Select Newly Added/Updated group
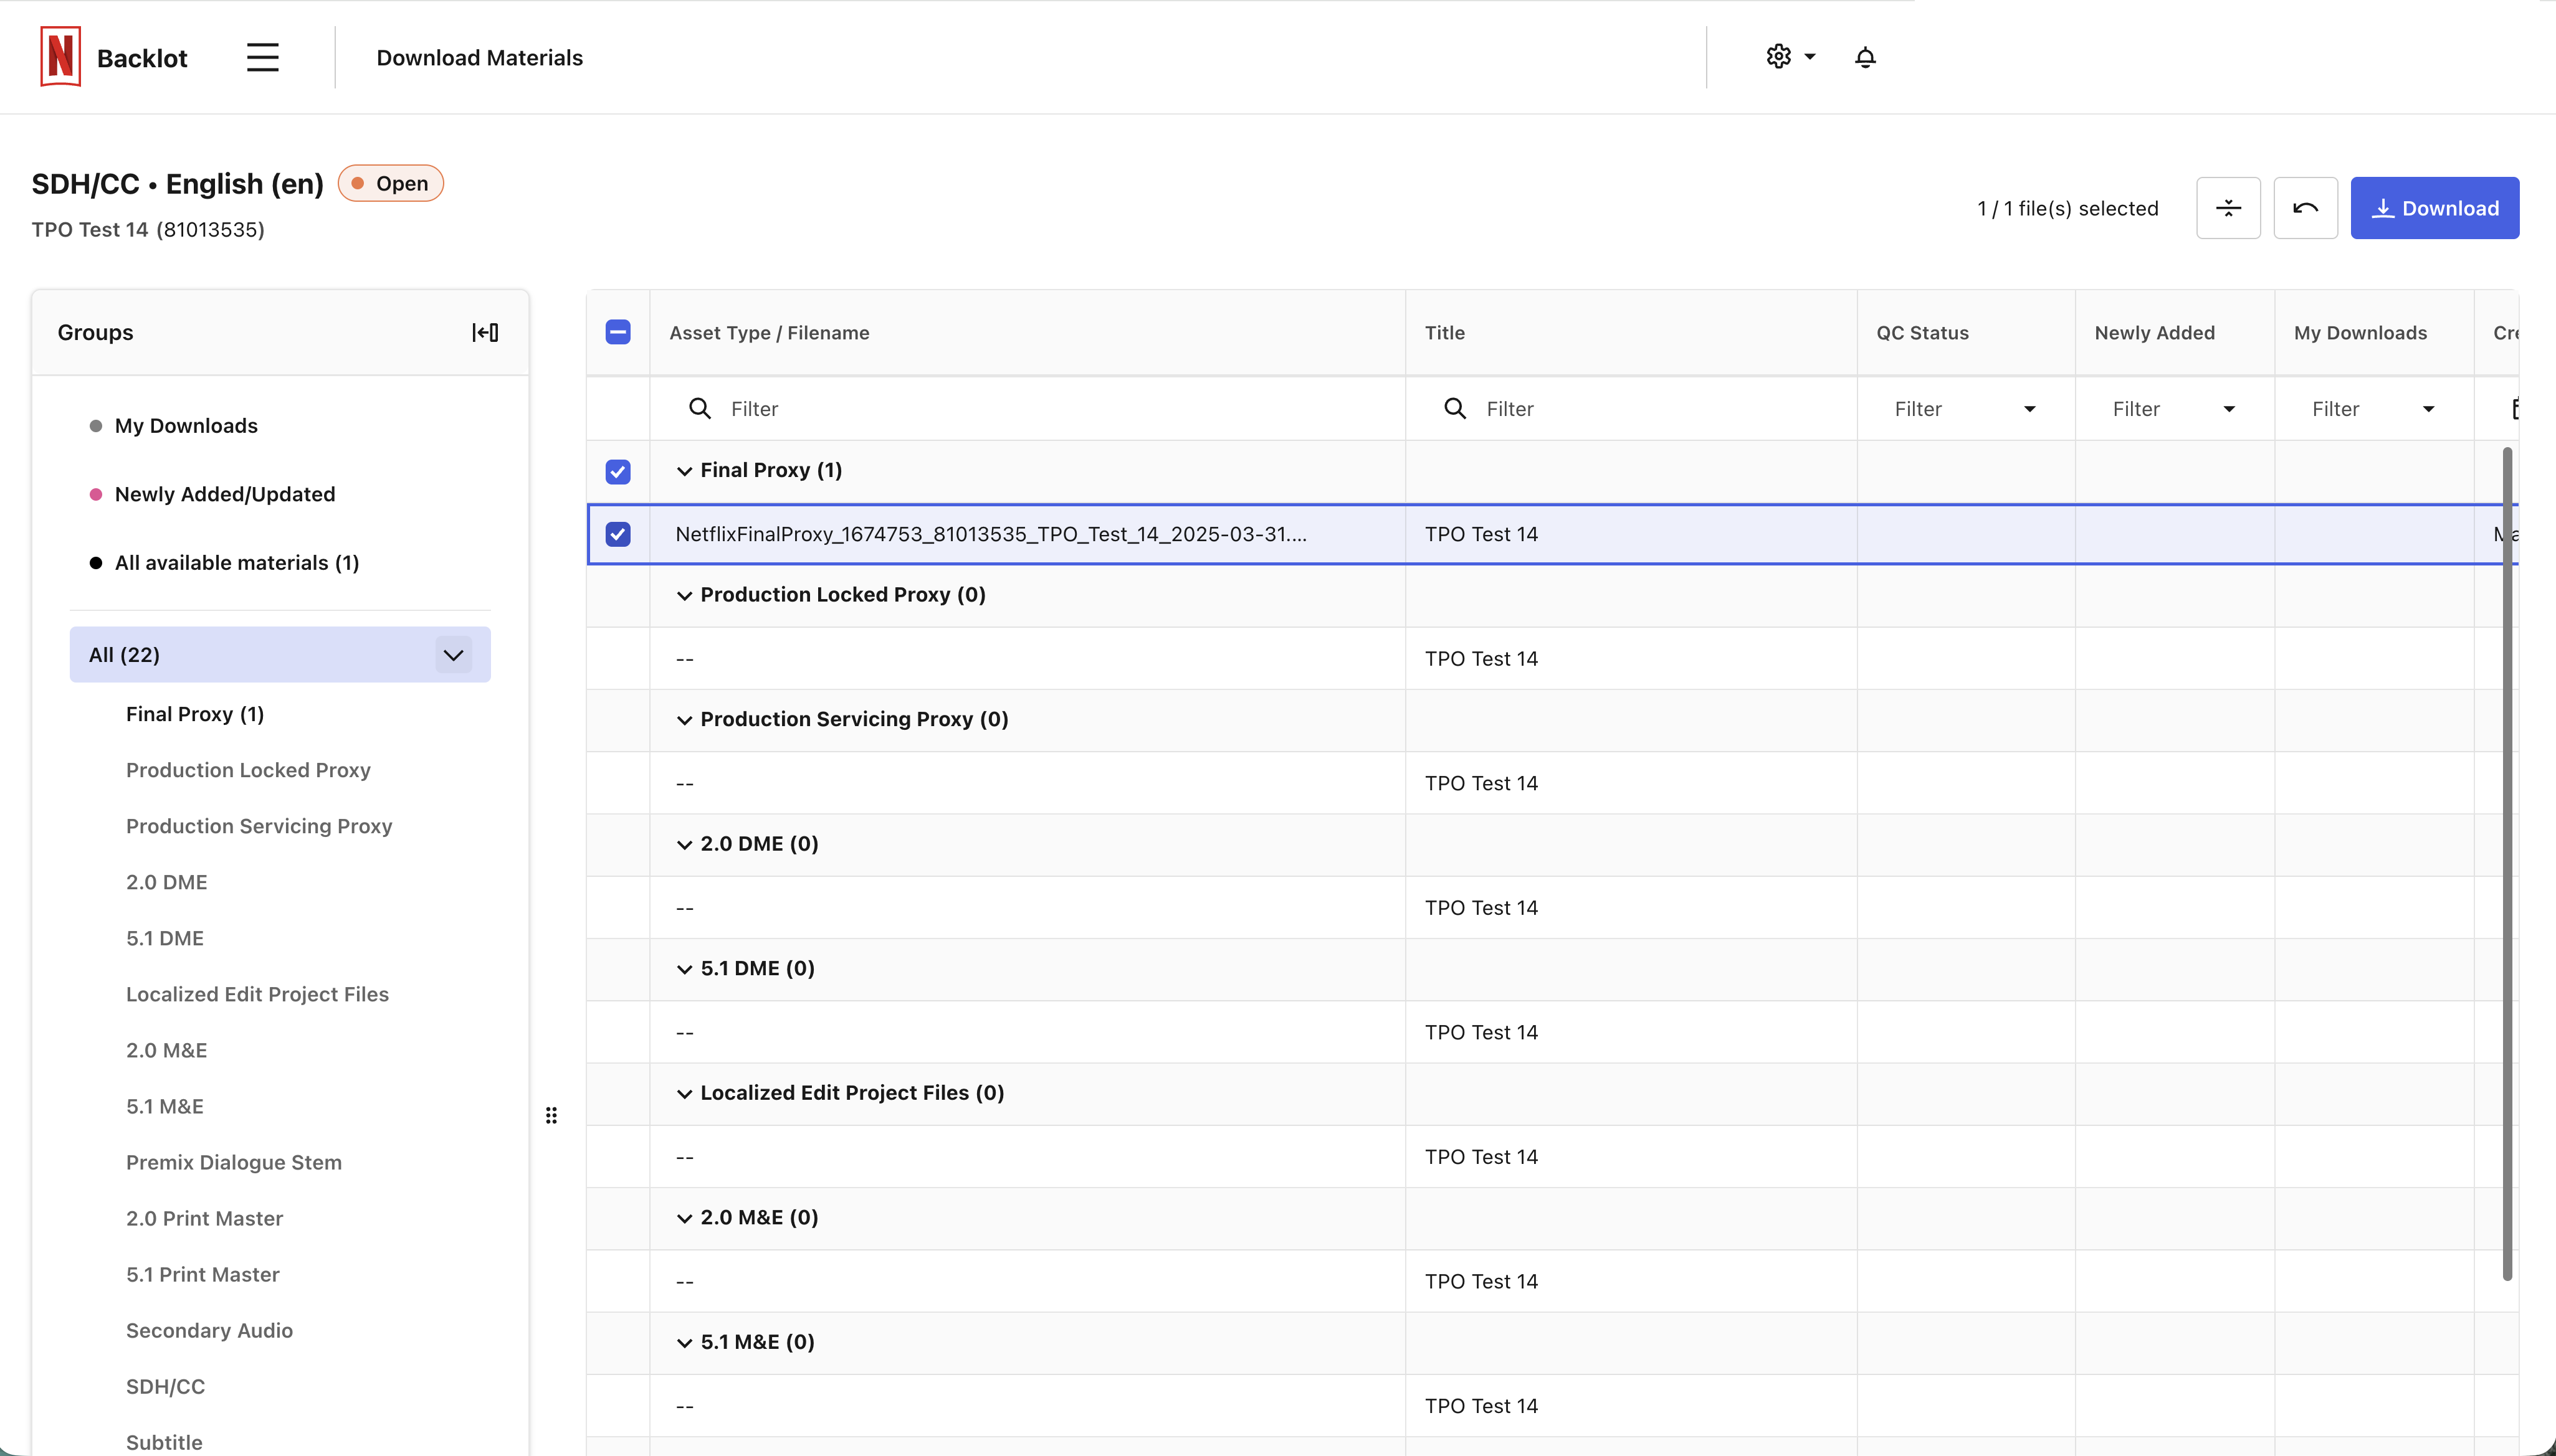Image resolution: width=2556 pixels, height=1456 pixels. coord(224,494)
